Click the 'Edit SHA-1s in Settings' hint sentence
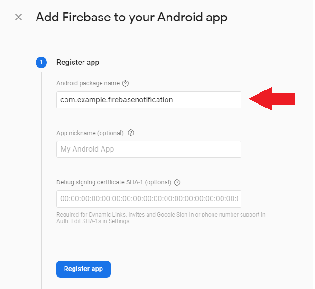Image resolution: width=315 pixels, height=289 pixels. click(x=93, y=221)
